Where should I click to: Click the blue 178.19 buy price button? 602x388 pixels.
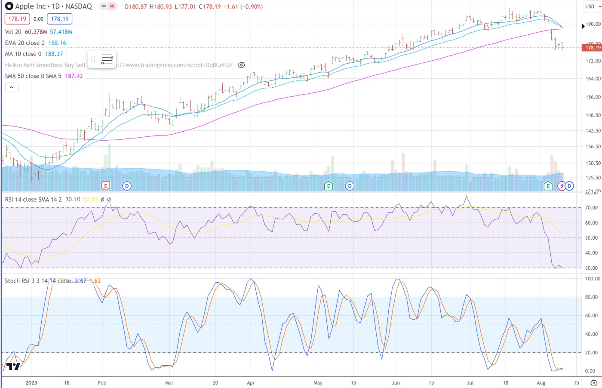[x=60, y=19]
